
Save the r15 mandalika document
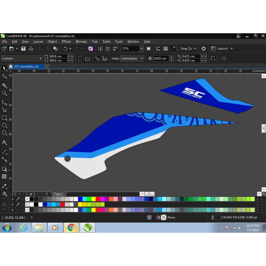(x=23, y=49)
